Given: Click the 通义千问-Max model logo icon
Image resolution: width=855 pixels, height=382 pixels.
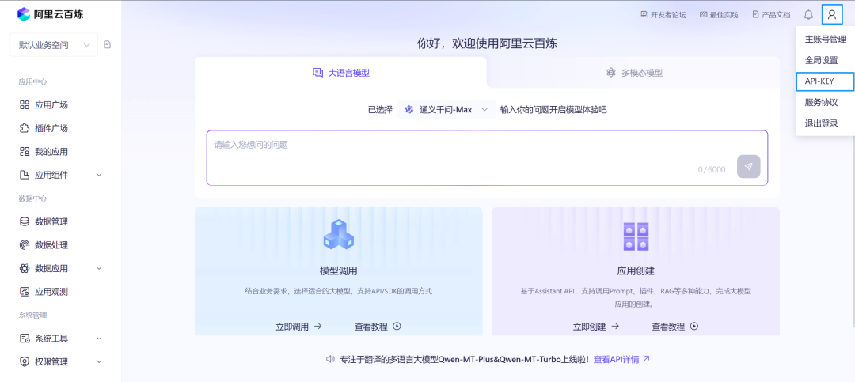Looking at the screenshot, I should [409, 109].
